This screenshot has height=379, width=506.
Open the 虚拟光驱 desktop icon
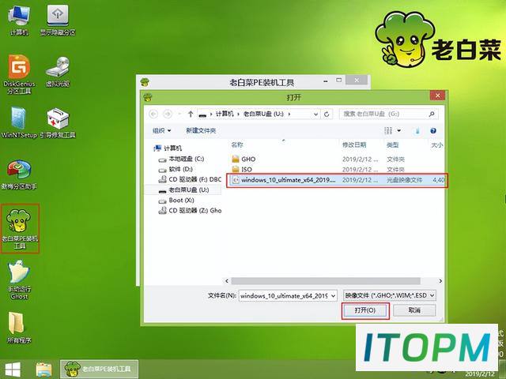58,72
